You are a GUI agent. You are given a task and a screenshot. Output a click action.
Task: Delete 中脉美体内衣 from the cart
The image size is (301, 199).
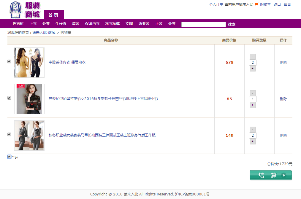[x=283, y=62]
